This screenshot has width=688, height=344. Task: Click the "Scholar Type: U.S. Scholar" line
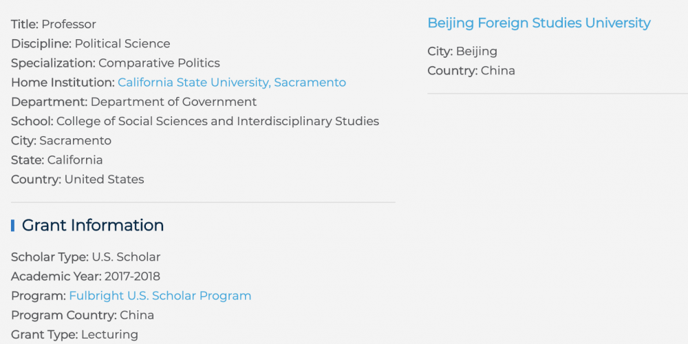point(86,257)
